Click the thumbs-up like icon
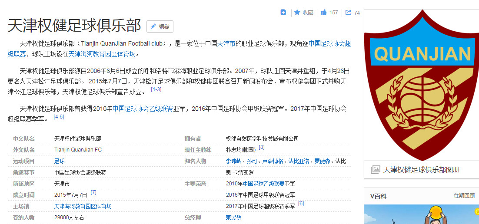This screenshot has width=479, height=224. point(323,13)
